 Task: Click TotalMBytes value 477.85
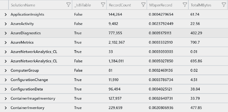196,108
